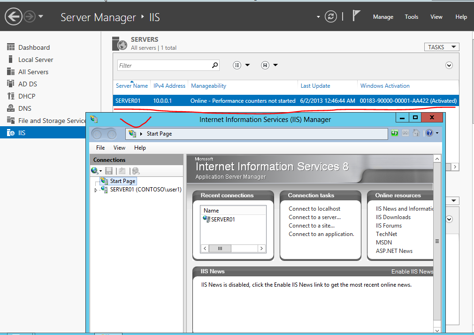Screen dimensions: 474x335
Task: Click the servers Filter text box
Action: pos(165,65)
